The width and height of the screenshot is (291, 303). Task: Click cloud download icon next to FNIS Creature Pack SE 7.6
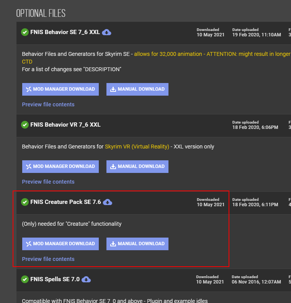108,202
